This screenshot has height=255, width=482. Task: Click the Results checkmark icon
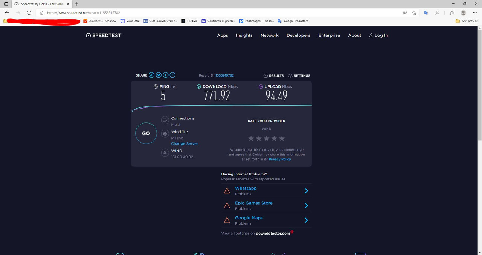click(x=265, y=75)
